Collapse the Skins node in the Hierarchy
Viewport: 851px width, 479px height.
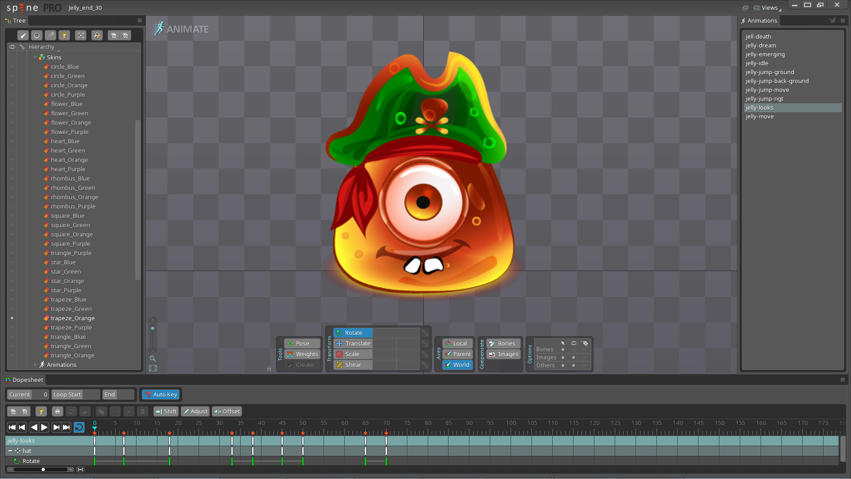click(35, 57)
